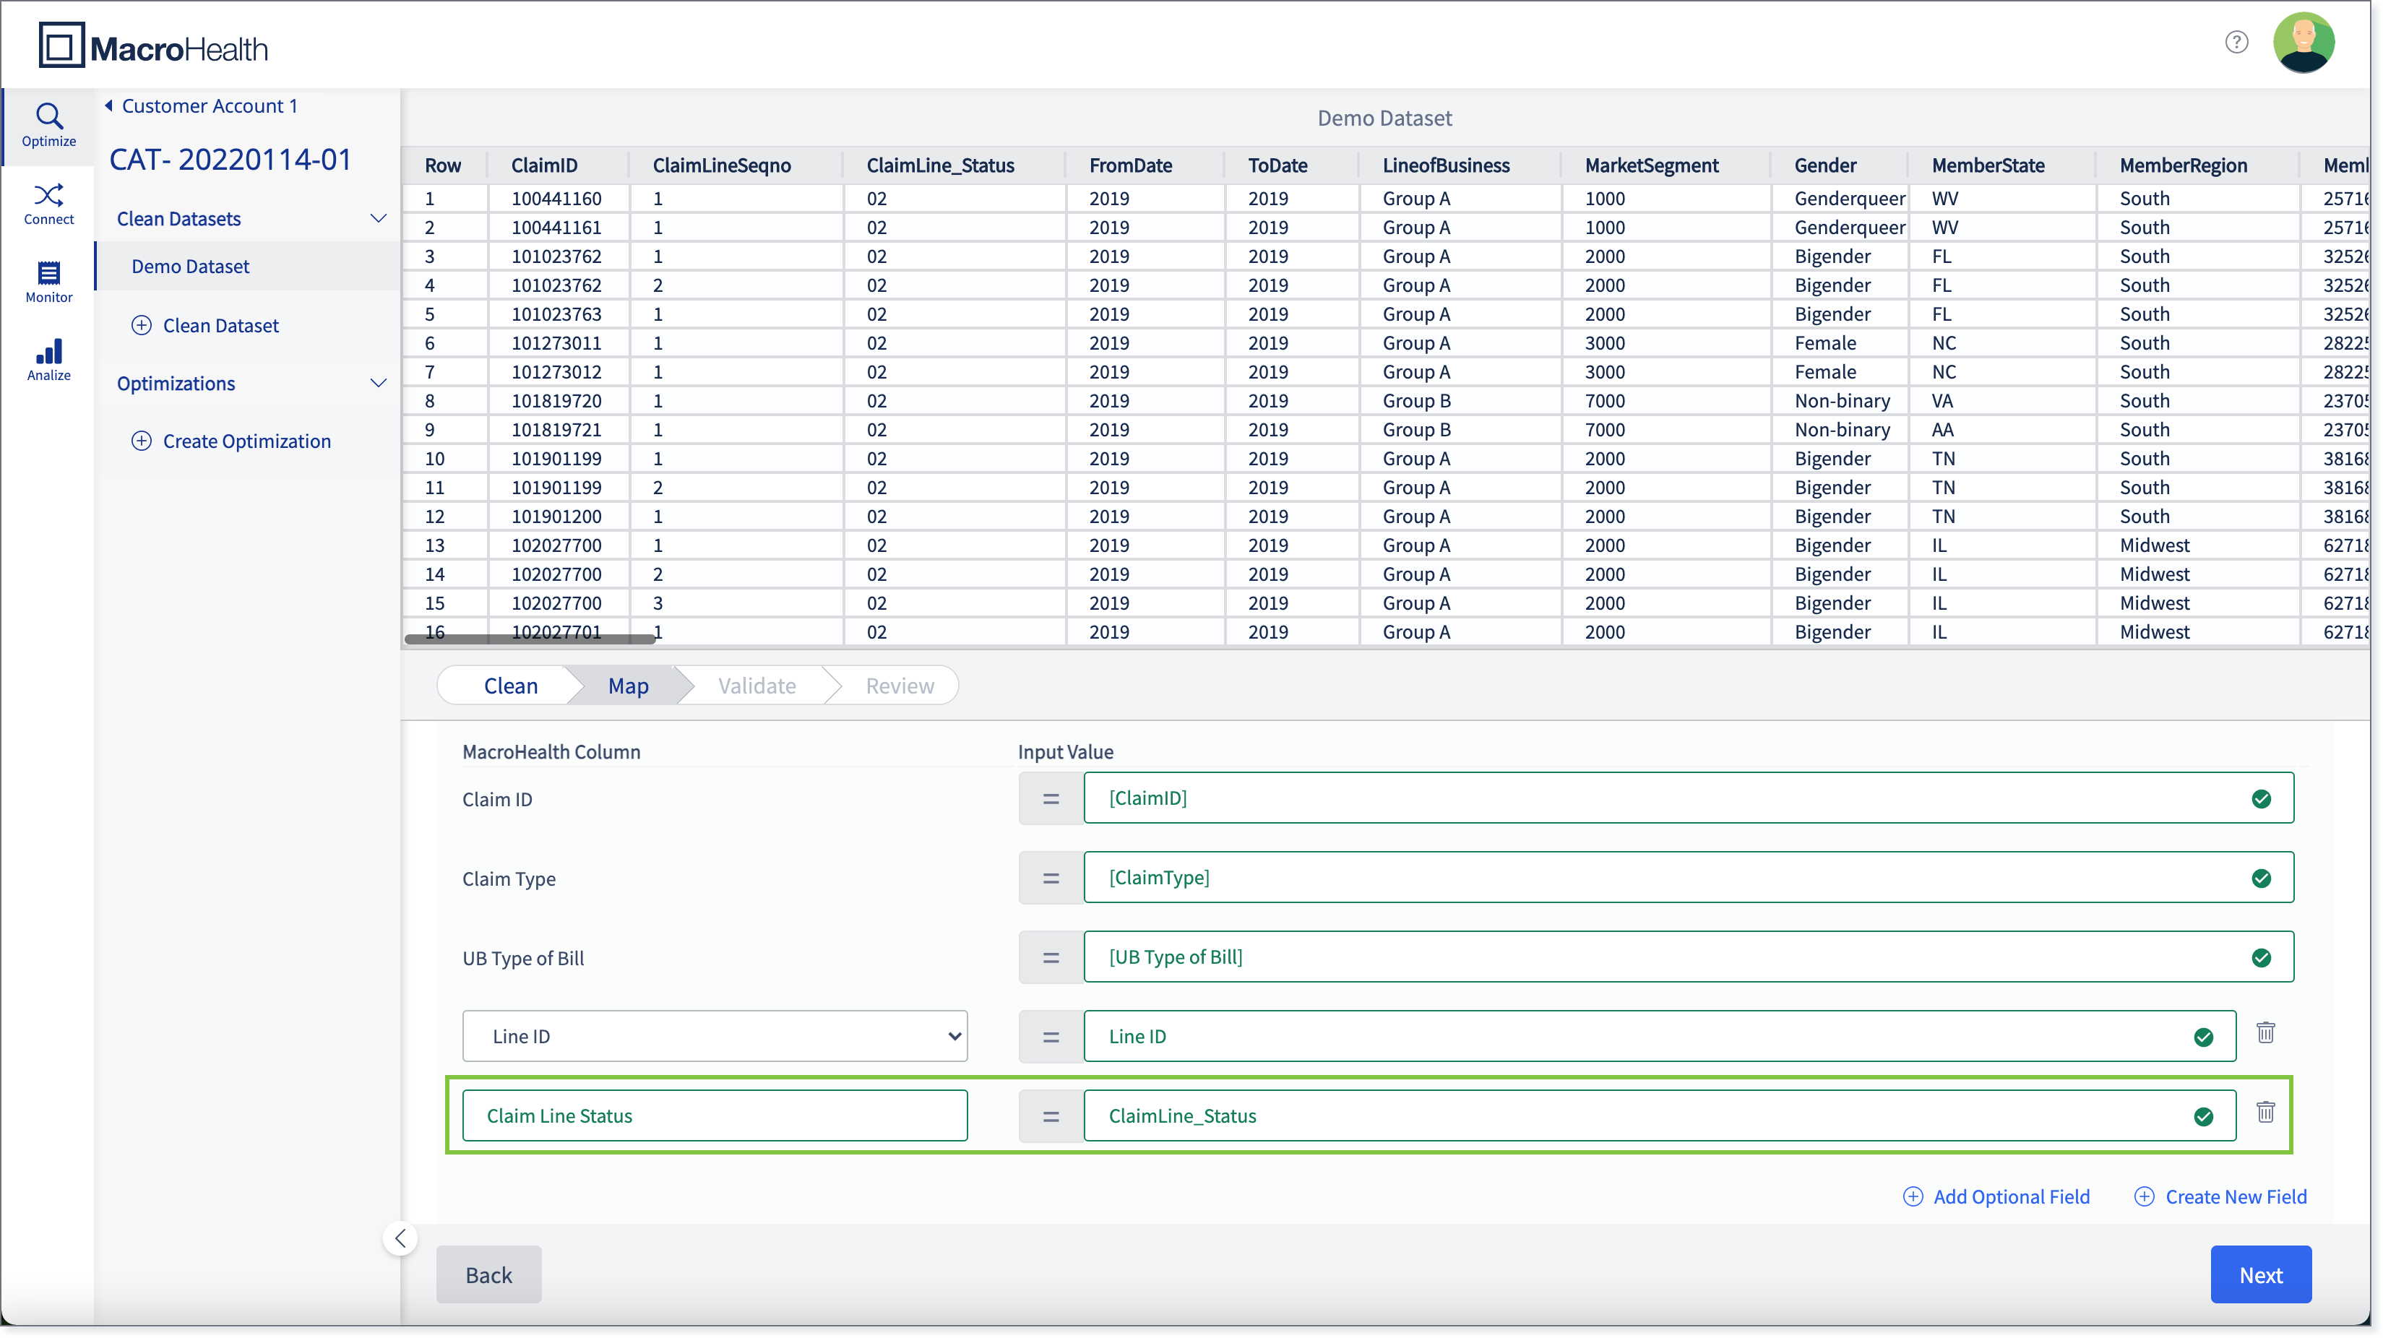This screenshot has height=1338, width=2383.
Task: Open the user profile avatar
Action: point(2304,42)
